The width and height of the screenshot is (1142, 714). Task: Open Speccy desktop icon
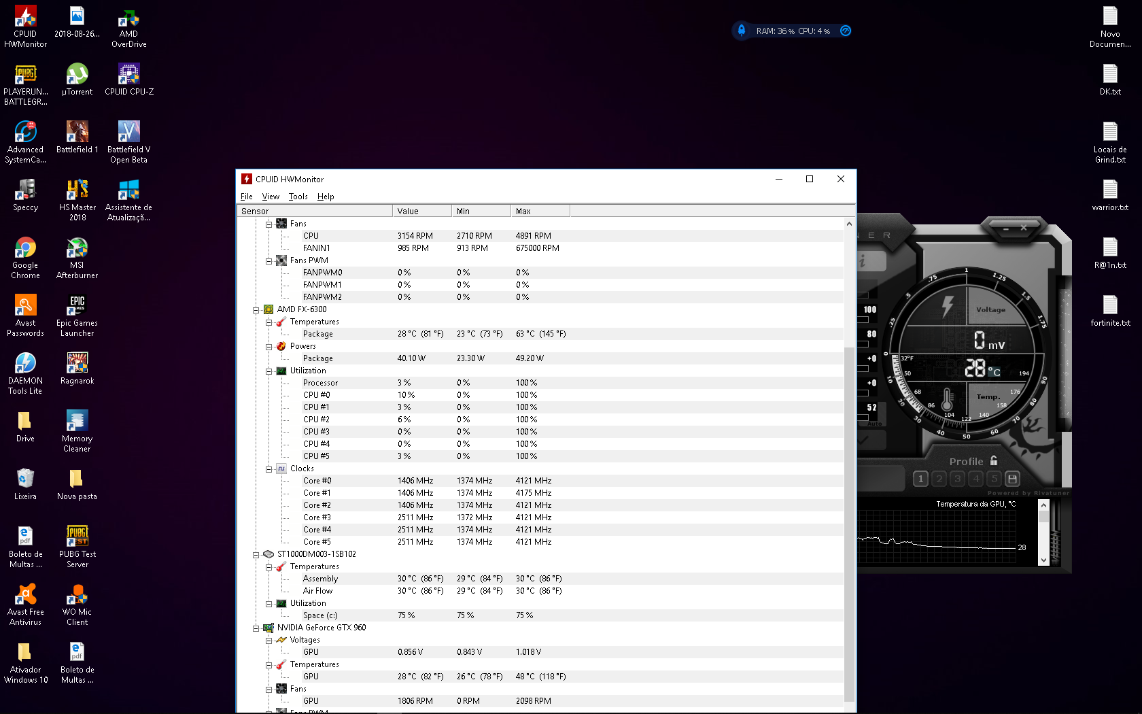pyautogui.click(x=25, y=196)
